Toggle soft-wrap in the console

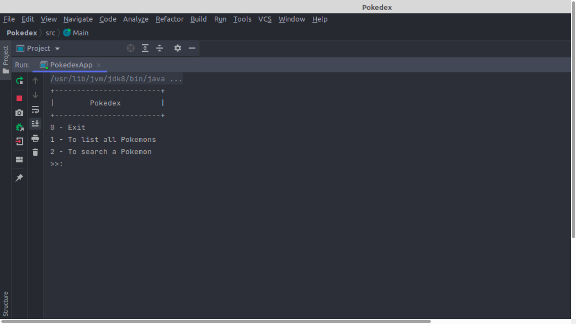[x=35, y=110]
